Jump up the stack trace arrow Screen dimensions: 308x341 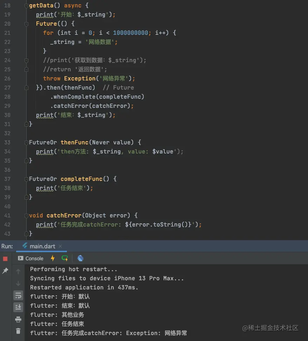(18, 271)
